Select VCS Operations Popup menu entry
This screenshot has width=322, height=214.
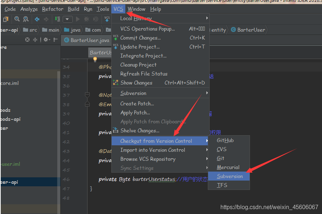coord(160,29)
